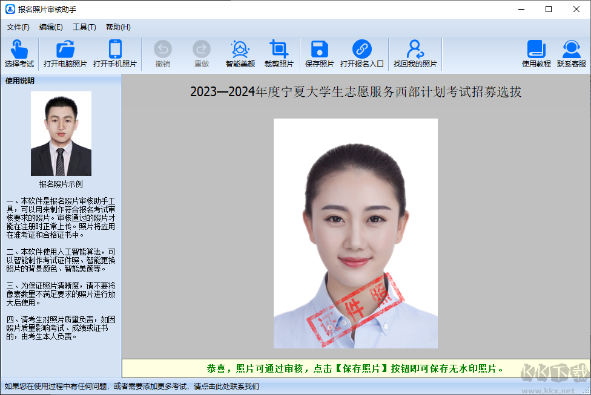Click the reviewed ID photo preview

coord(355,233)
